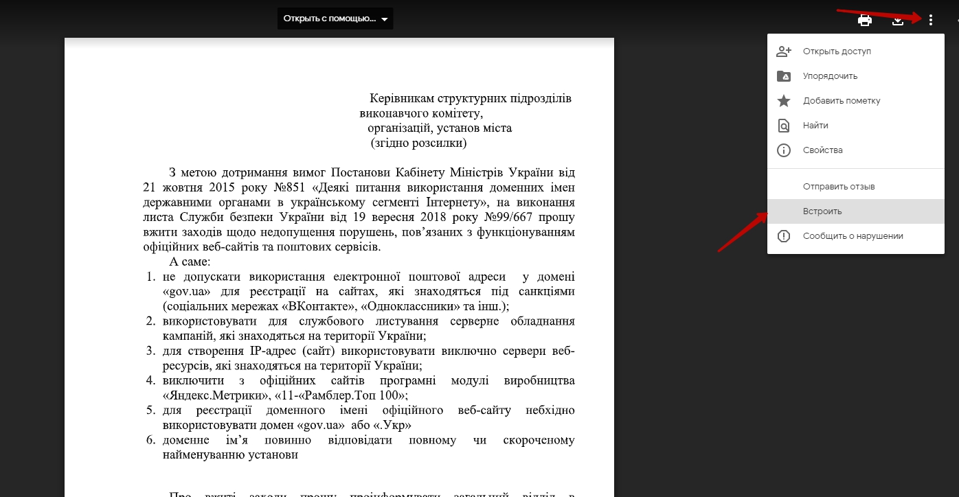
Task: Open the 'Свойства' menu label
Action: (x=822, y=150)
